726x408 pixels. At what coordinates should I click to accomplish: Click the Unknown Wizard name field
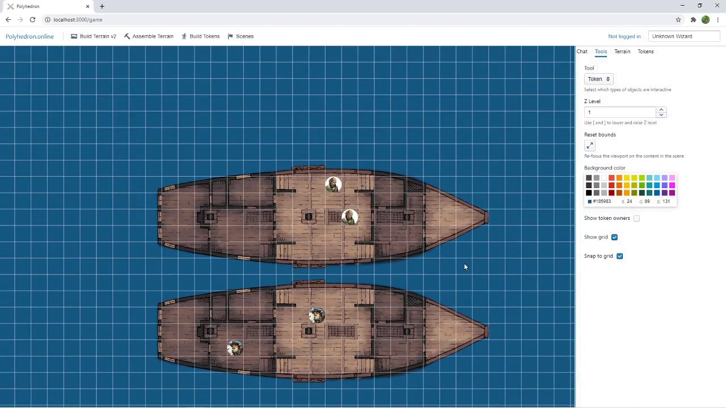tap(684, 36)
